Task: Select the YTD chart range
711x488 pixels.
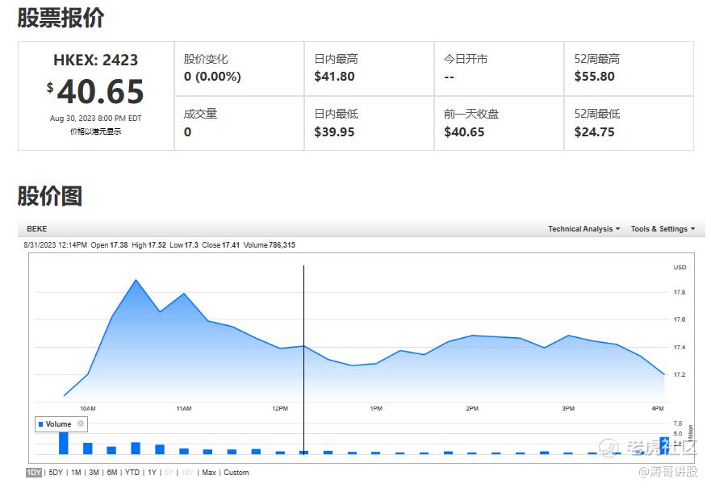Action: (132, 473)
